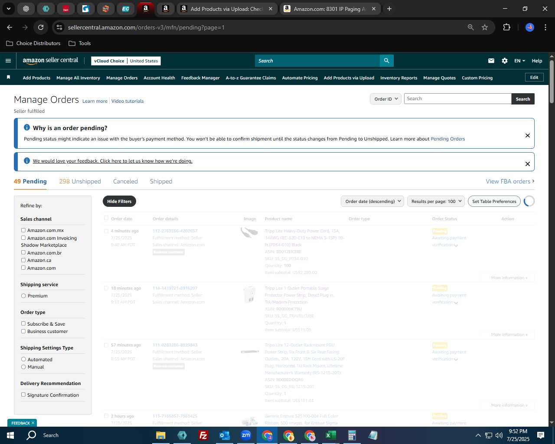Select Manual shipping settings type

point(23,367)
